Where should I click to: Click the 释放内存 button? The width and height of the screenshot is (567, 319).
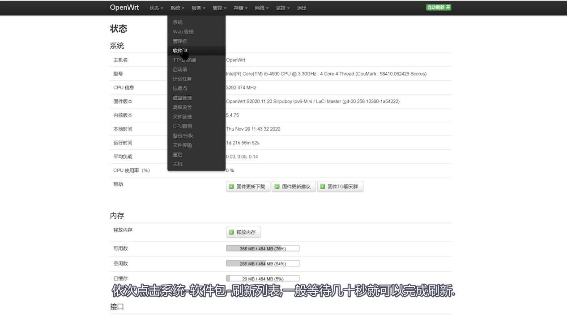click(x=243, y=232)
